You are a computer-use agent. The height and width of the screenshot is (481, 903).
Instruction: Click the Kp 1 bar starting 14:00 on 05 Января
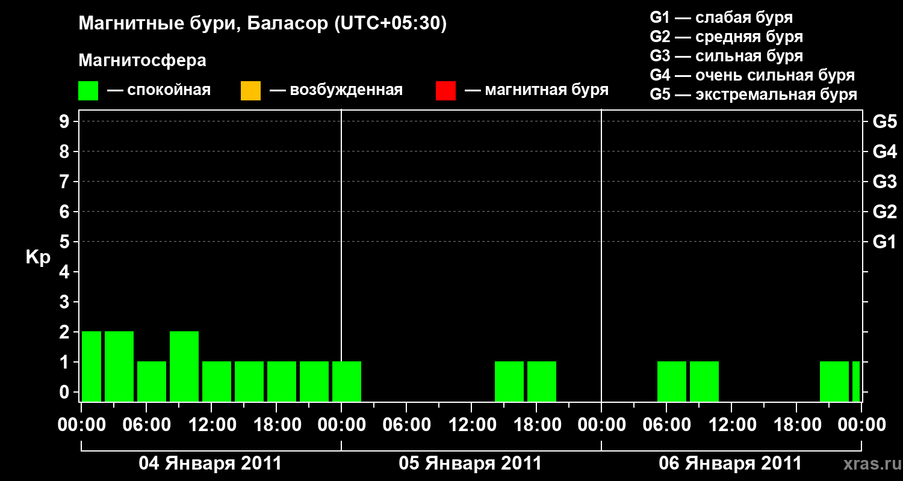(509, 381)
